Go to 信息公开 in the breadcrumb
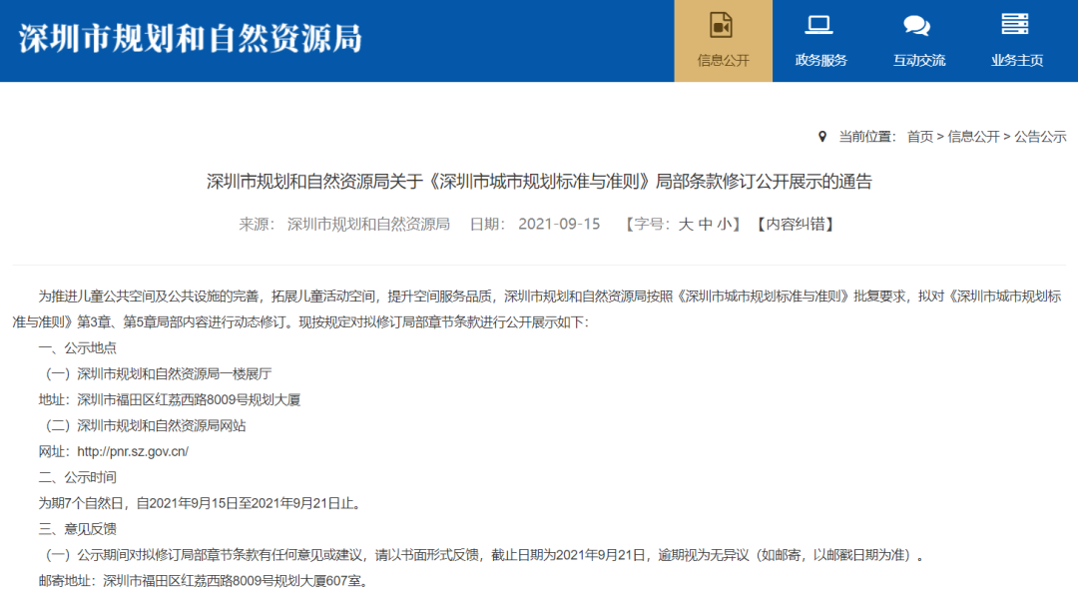 [973, 137]
